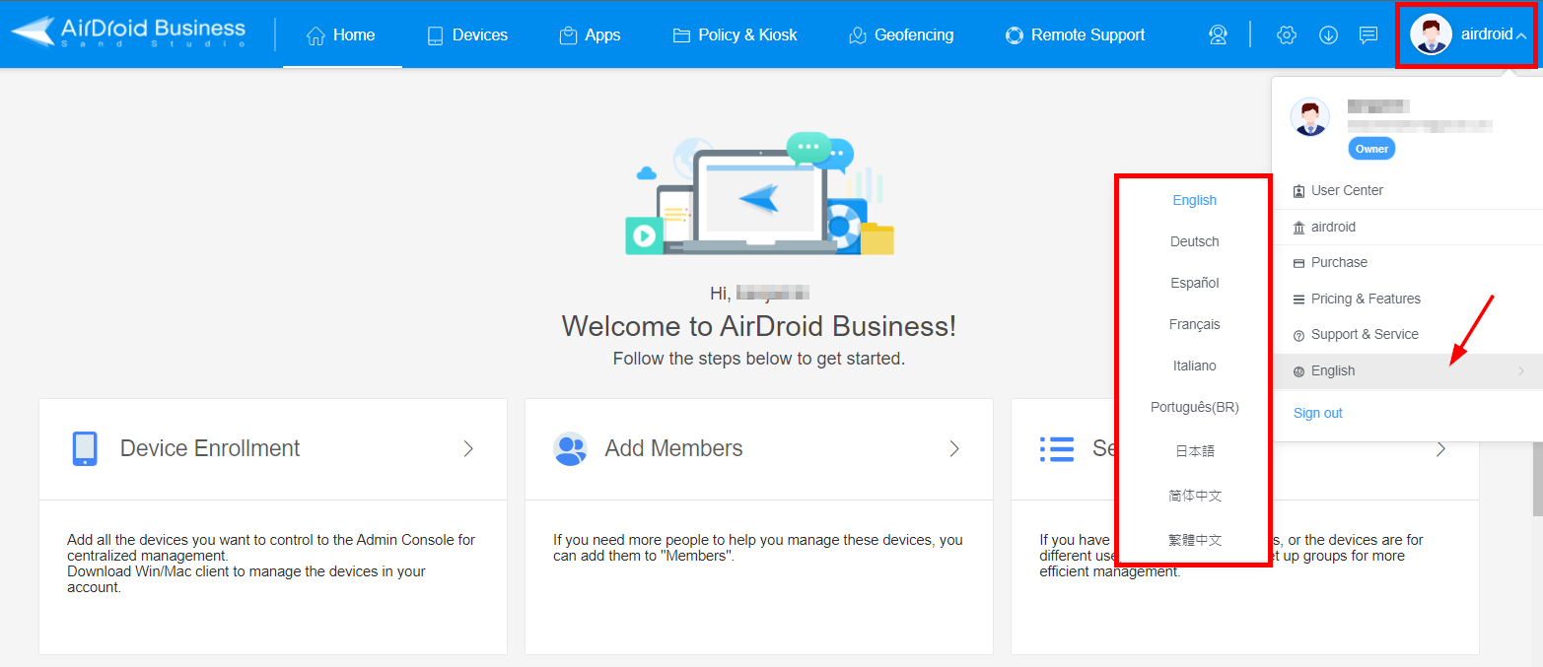The width and height of the screenshot is (1543, 667).
Task: Select 日本語 language
Action: click(1194, 451)
